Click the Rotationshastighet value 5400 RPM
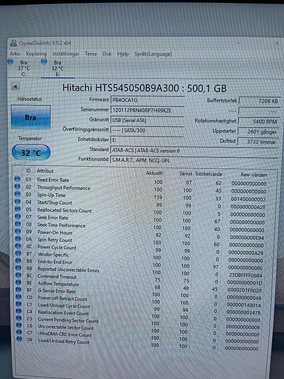This screenshot has height=379, width=284. point(259,121)
